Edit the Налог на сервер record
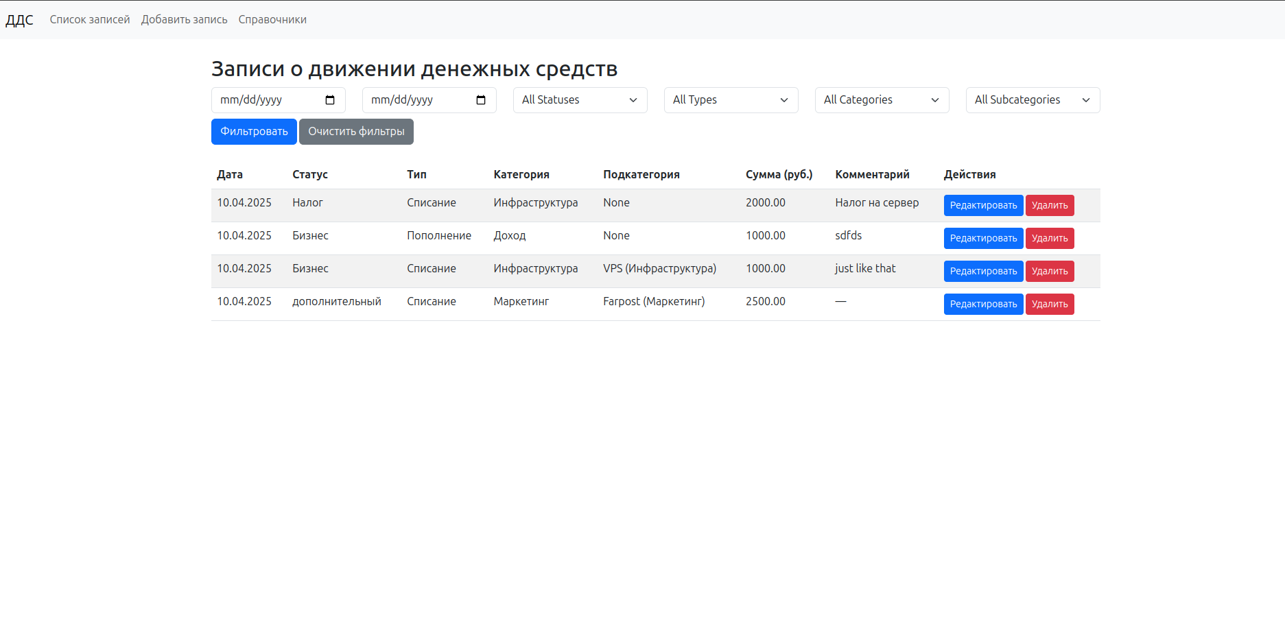The width and height of the screenshot is (1285, 618). tap(983, 205)
